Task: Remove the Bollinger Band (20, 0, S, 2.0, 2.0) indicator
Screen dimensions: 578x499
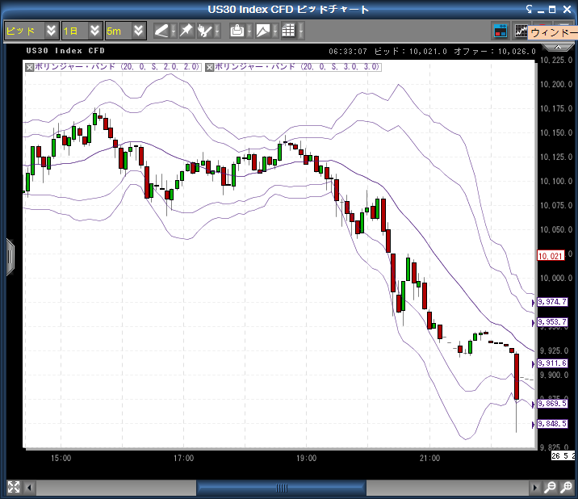Action: pos(31,66)
